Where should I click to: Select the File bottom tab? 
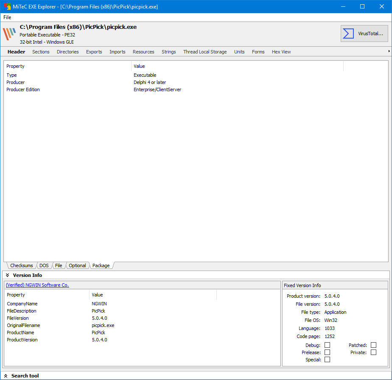pos(59,265)
